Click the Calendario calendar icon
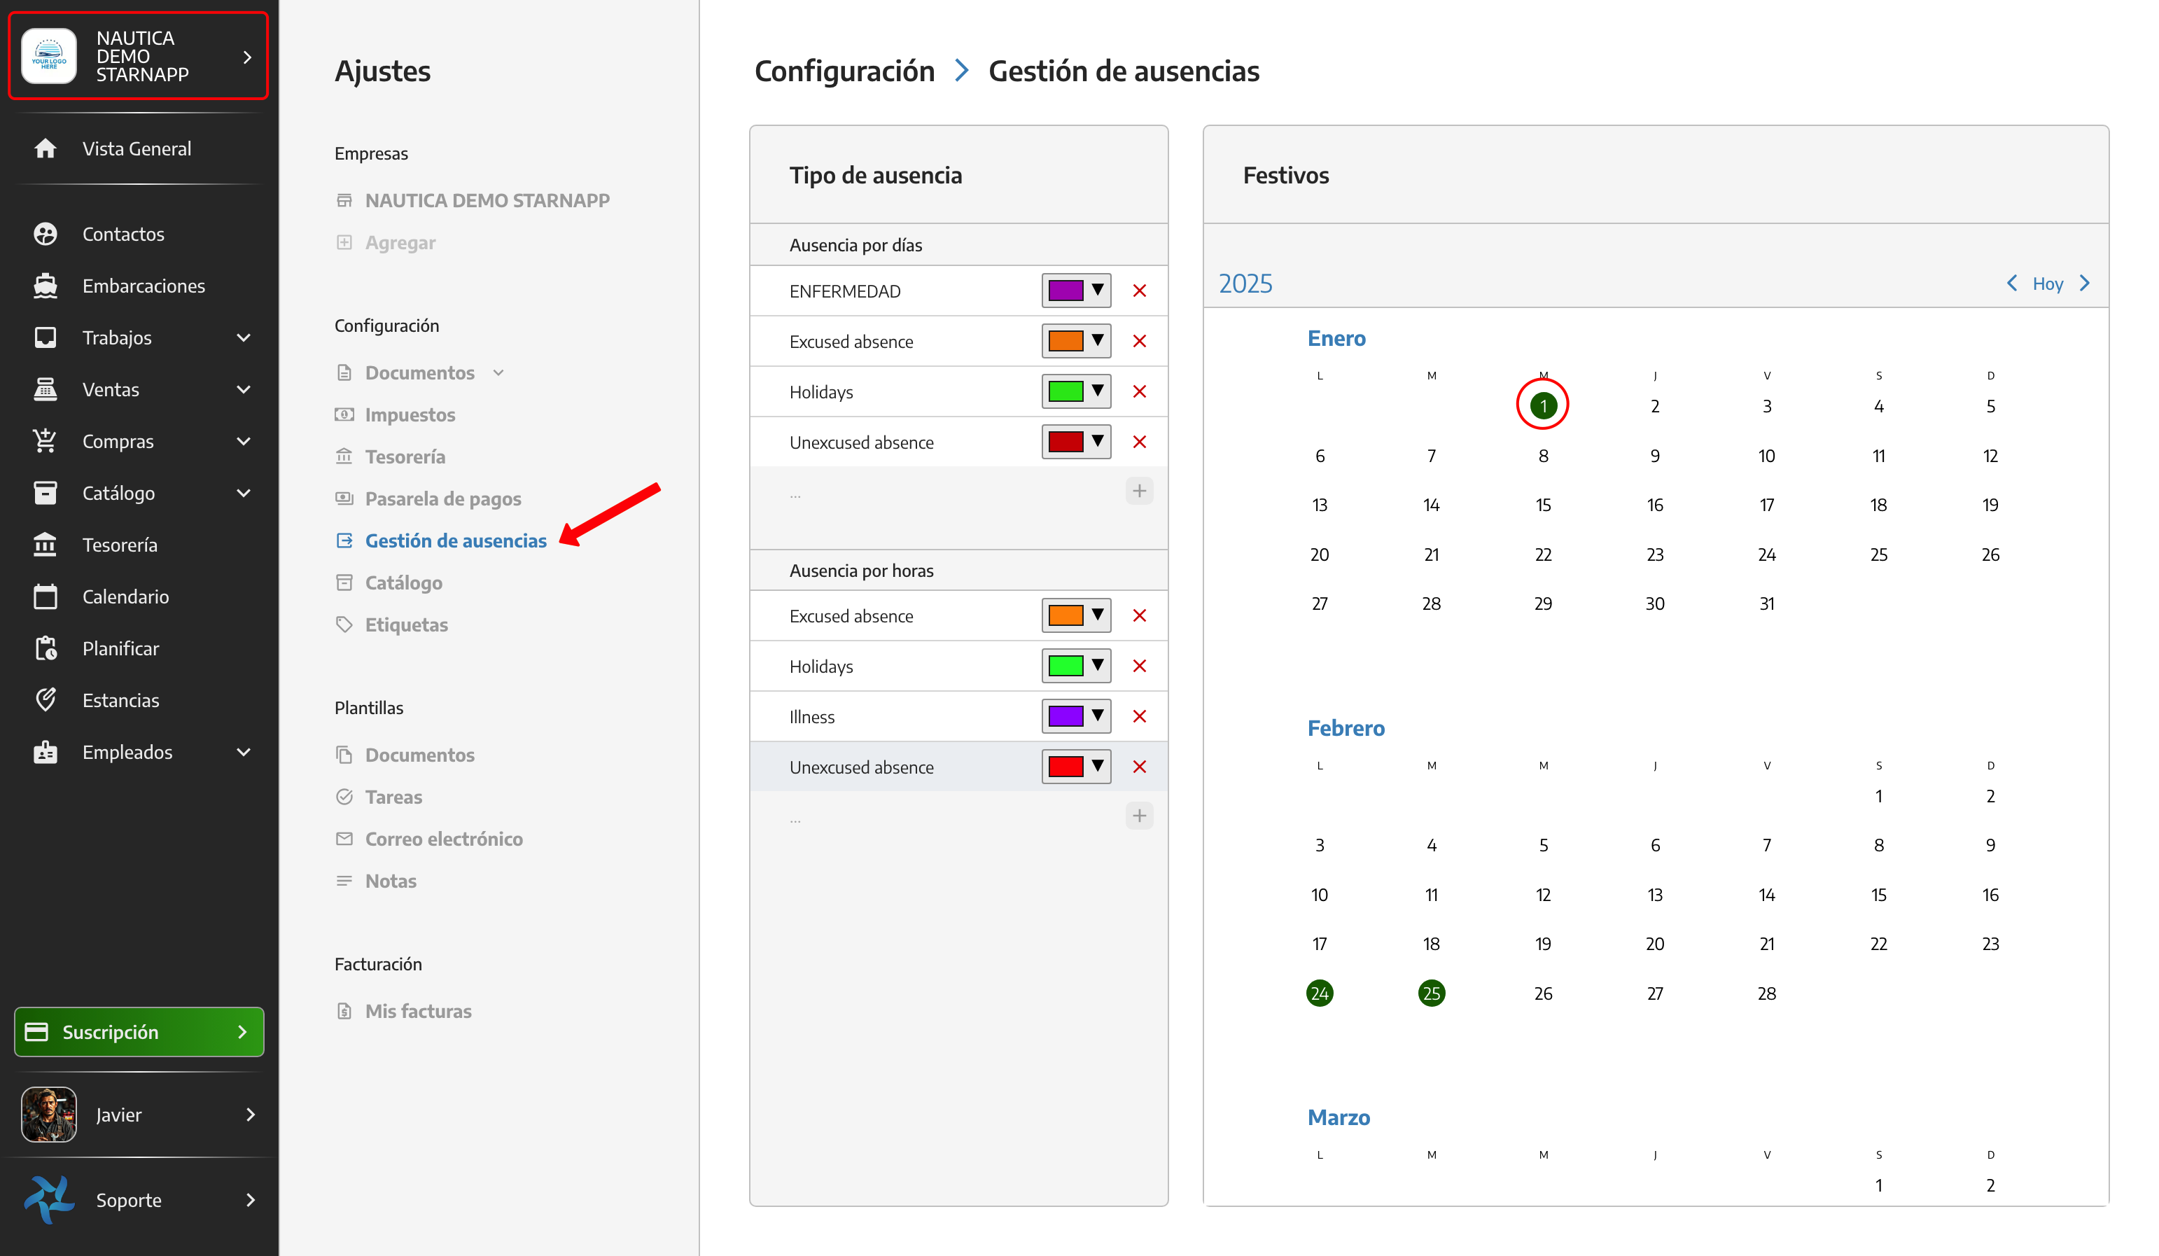The image size is (2159, 1256). (46, 596)
